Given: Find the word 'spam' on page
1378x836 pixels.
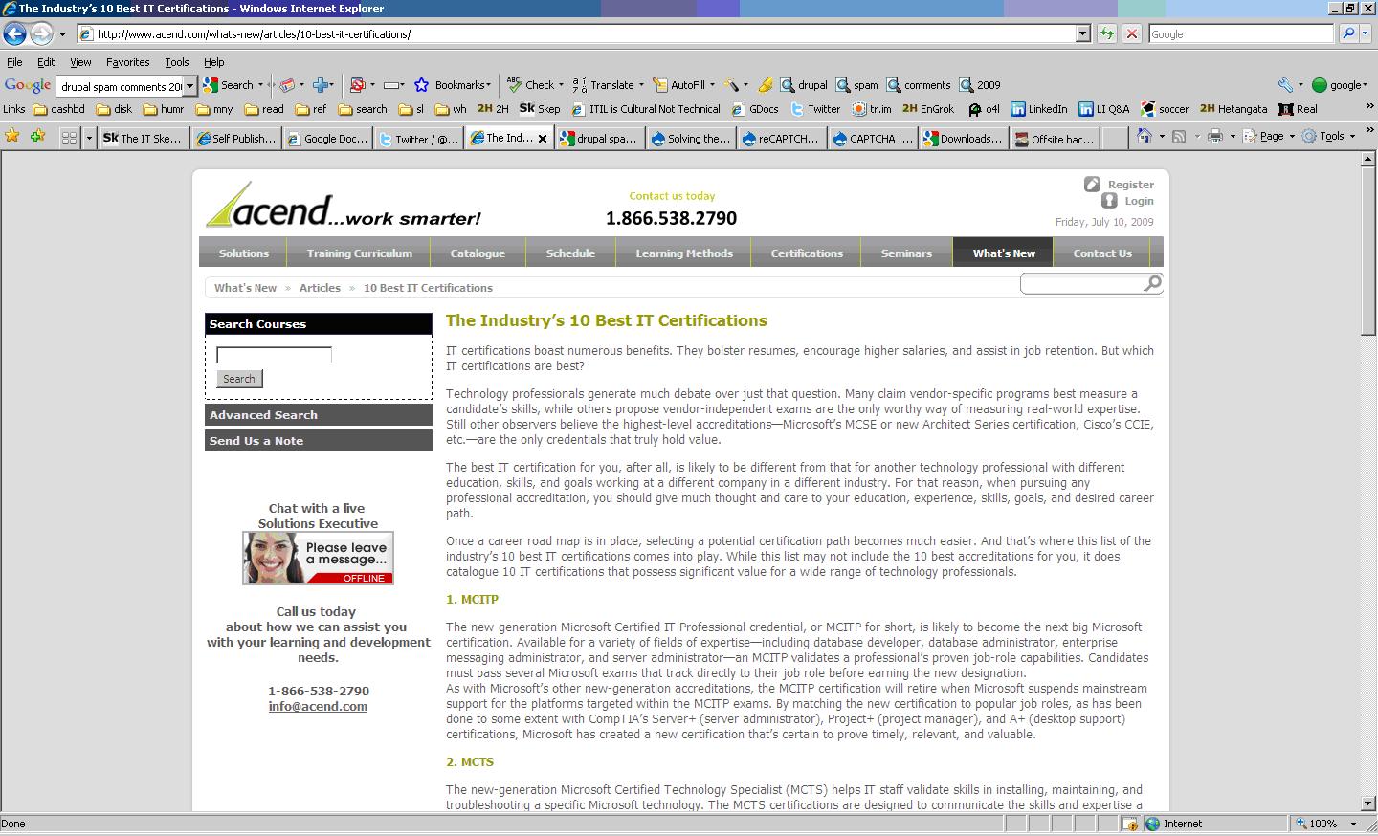Looking at the screenshot, I should pyautogui.click(x=856, y=85).
